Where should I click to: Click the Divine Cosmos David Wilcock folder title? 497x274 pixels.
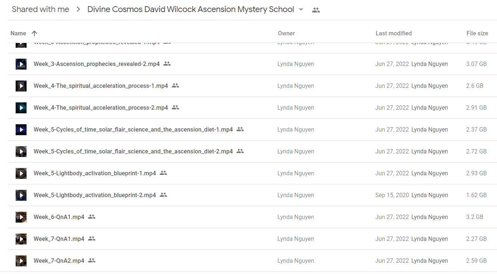tap(191, 9)
